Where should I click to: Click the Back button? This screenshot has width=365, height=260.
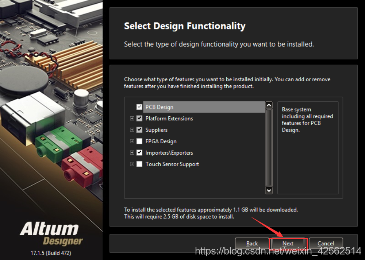[252, 244]
